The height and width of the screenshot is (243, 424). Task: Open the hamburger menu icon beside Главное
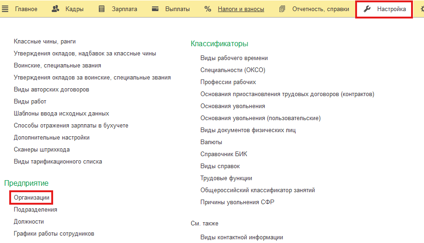coord(5,9)
